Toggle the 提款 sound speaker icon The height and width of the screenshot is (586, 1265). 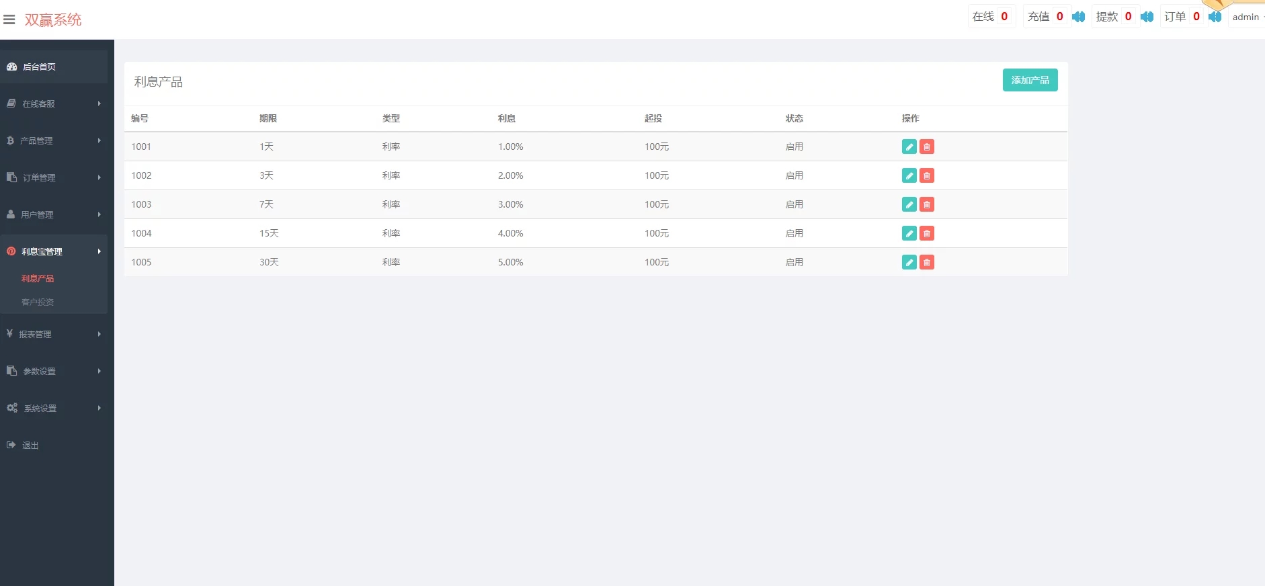(1147, 17)
